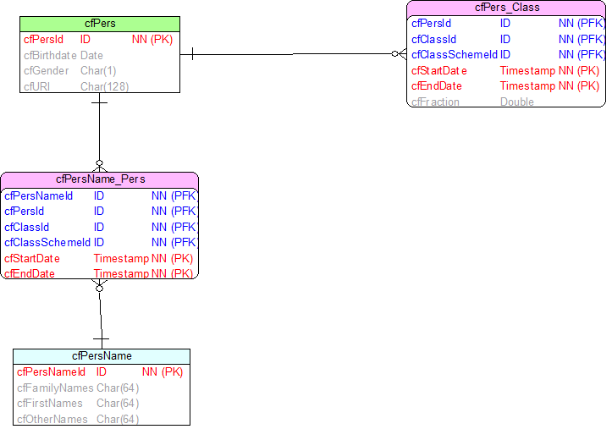The image size is (612, 429).
Task: Click cfPersNameId row in cfPersName_Pers
Action: click(x=100, y=195)
